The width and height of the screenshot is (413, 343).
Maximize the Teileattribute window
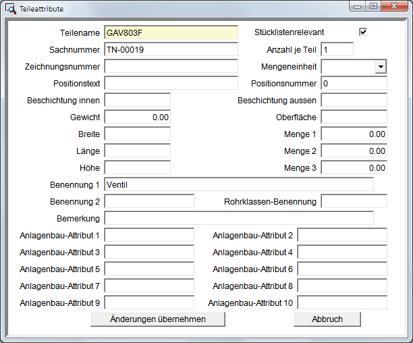(372, 6)
